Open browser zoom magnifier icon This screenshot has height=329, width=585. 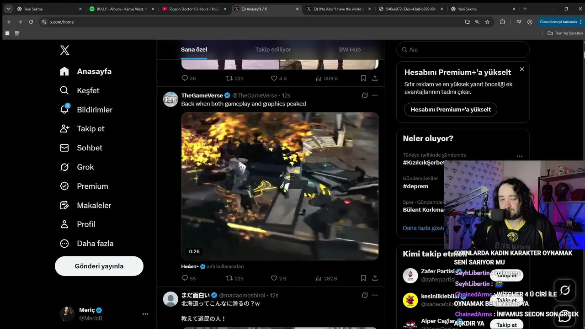(x=477, y=22)
